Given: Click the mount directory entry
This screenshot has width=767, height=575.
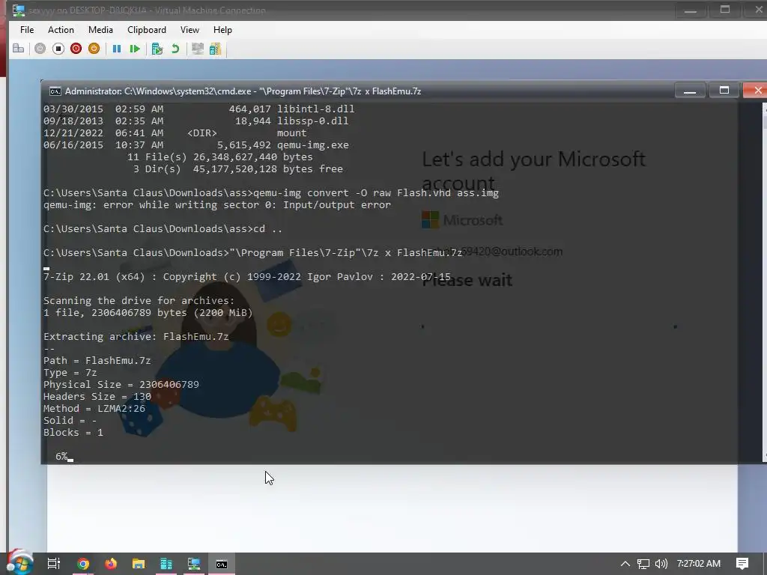Looking at the screenshot, I should point(175,133).
